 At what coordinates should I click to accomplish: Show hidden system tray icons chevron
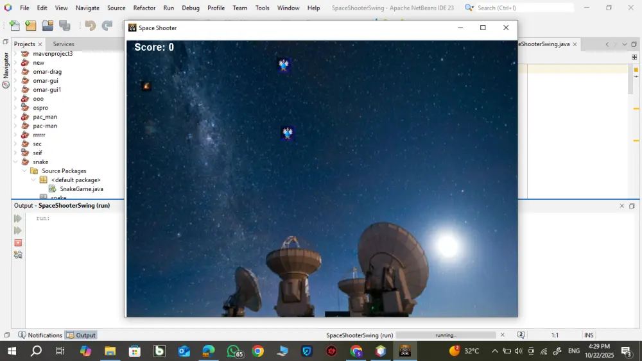pos(494,351)
